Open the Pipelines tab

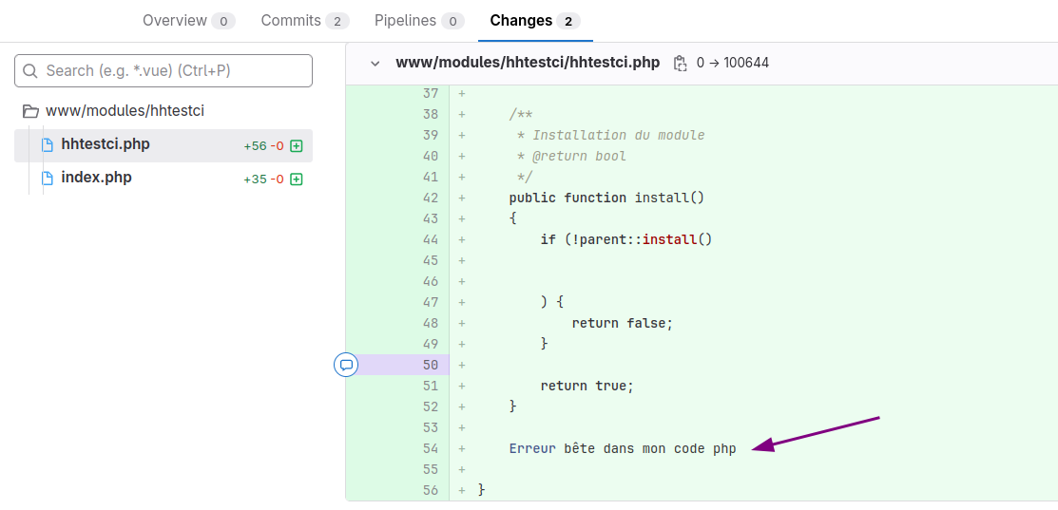[420, 21]
